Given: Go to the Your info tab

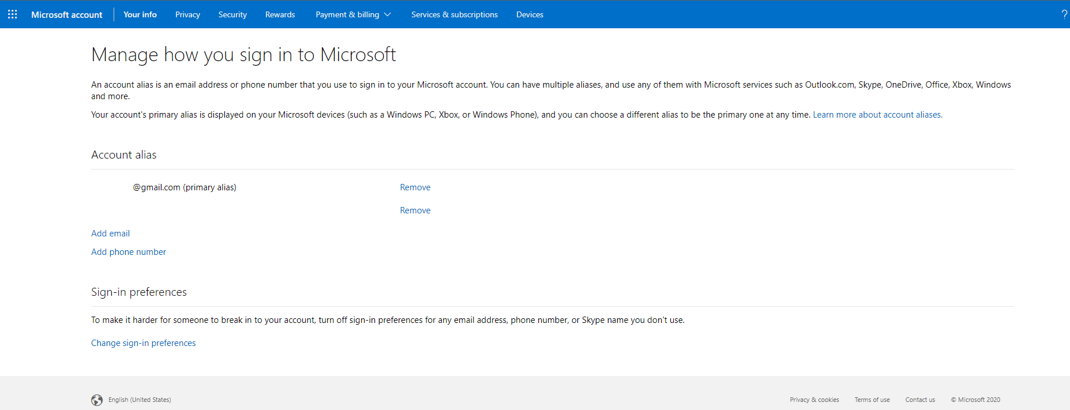Looking at the screenshot, I should (140, 14).
